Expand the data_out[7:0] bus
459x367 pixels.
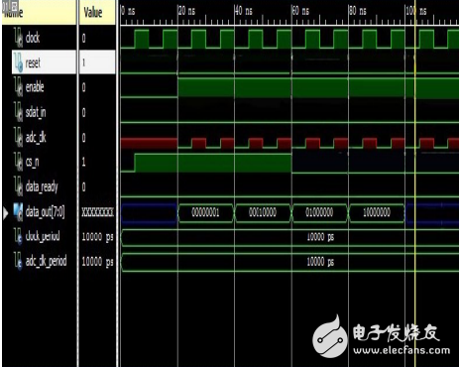click(x=6, y=213)
